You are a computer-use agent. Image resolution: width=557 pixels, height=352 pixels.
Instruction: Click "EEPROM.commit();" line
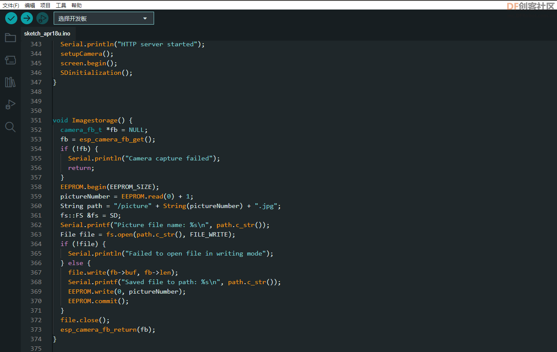pyautogui.click(x=98, y=301)
